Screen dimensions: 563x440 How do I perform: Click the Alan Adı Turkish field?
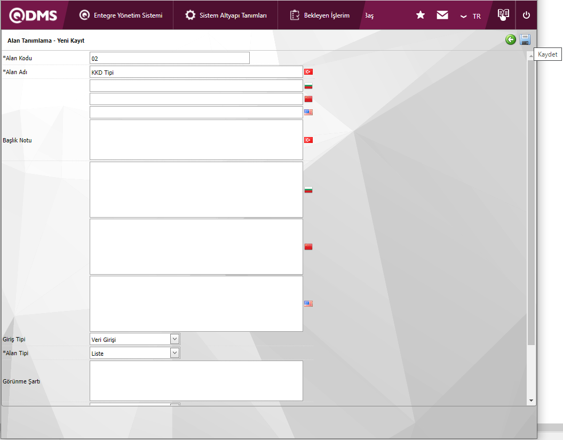[196, 72]
